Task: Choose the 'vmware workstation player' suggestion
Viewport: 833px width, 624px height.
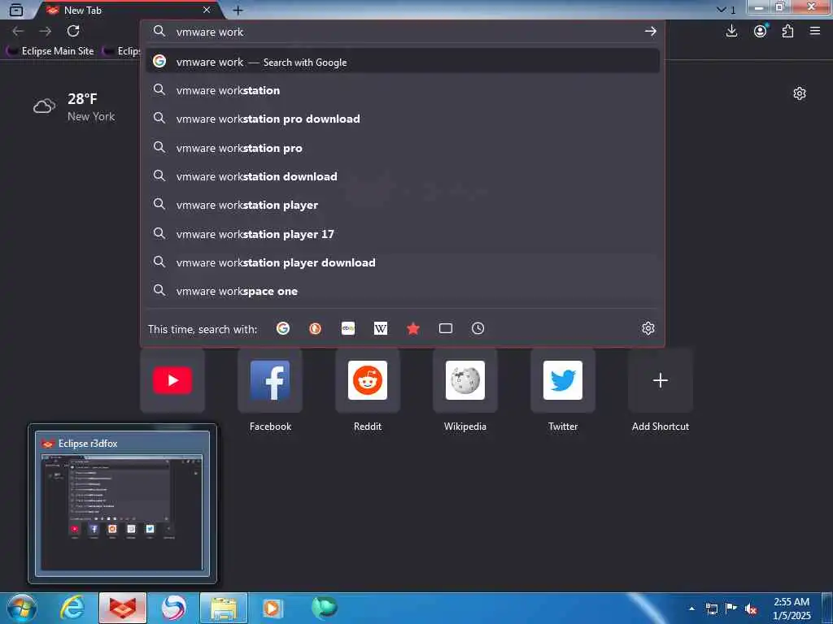Action: (x=403, y=205)
